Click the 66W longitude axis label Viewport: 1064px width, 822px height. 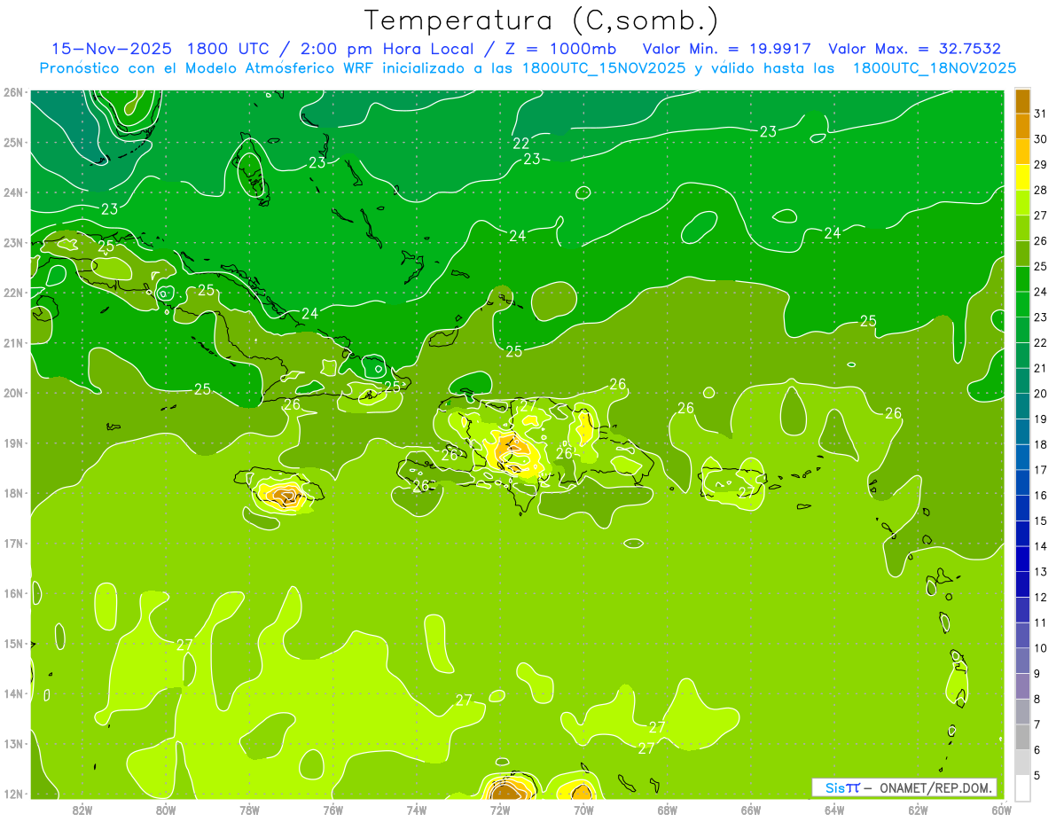751,810
